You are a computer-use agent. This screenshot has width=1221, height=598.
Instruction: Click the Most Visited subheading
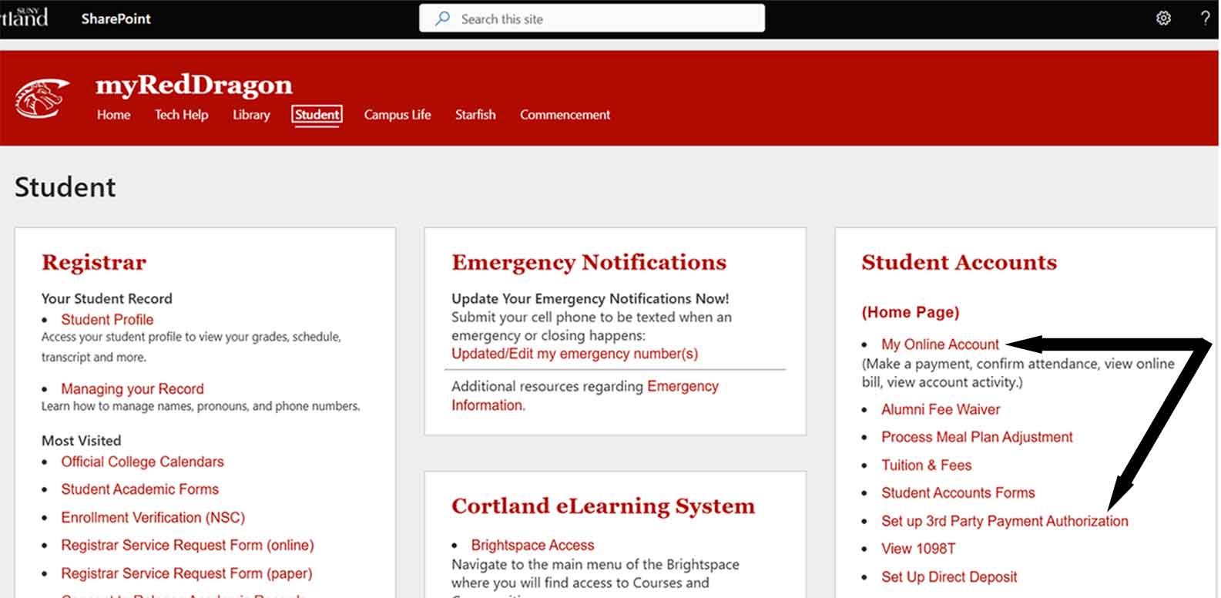click(81, 441)
